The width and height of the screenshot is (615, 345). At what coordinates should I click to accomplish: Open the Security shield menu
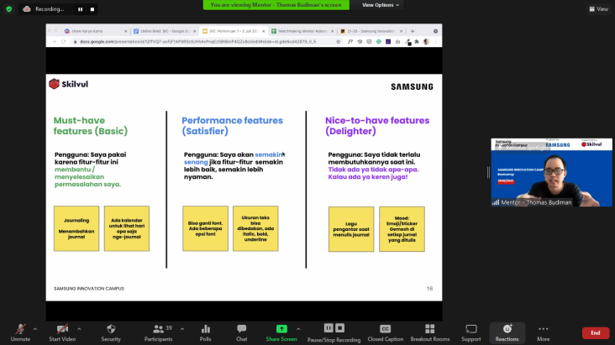[x=111, y=332]
